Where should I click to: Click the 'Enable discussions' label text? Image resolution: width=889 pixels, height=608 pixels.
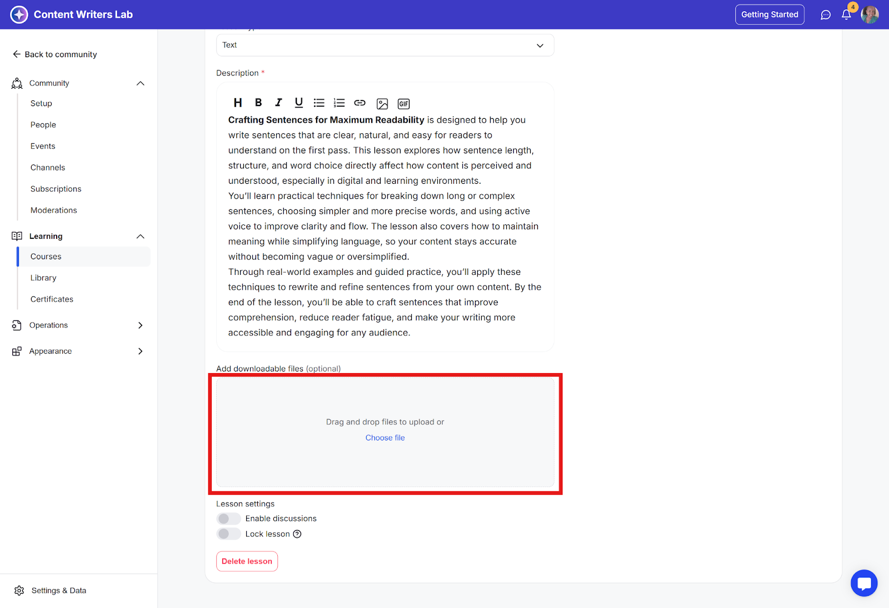[281, 519]
